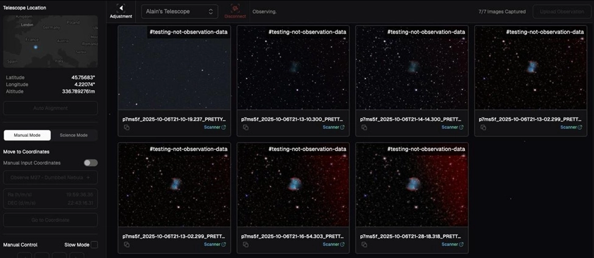Open Scanner link for 21-28-18.318 image
This screenshot has width=594, height=258.
pos(452,245)
